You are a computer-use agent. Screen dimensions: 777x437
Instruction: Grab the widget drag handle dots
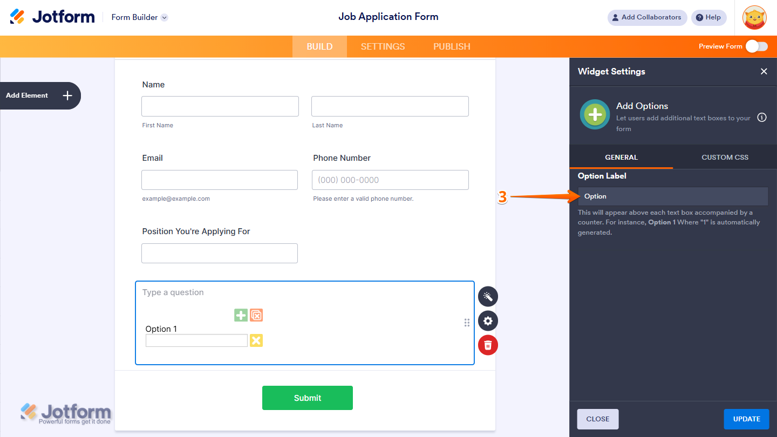tap(467, 322)
